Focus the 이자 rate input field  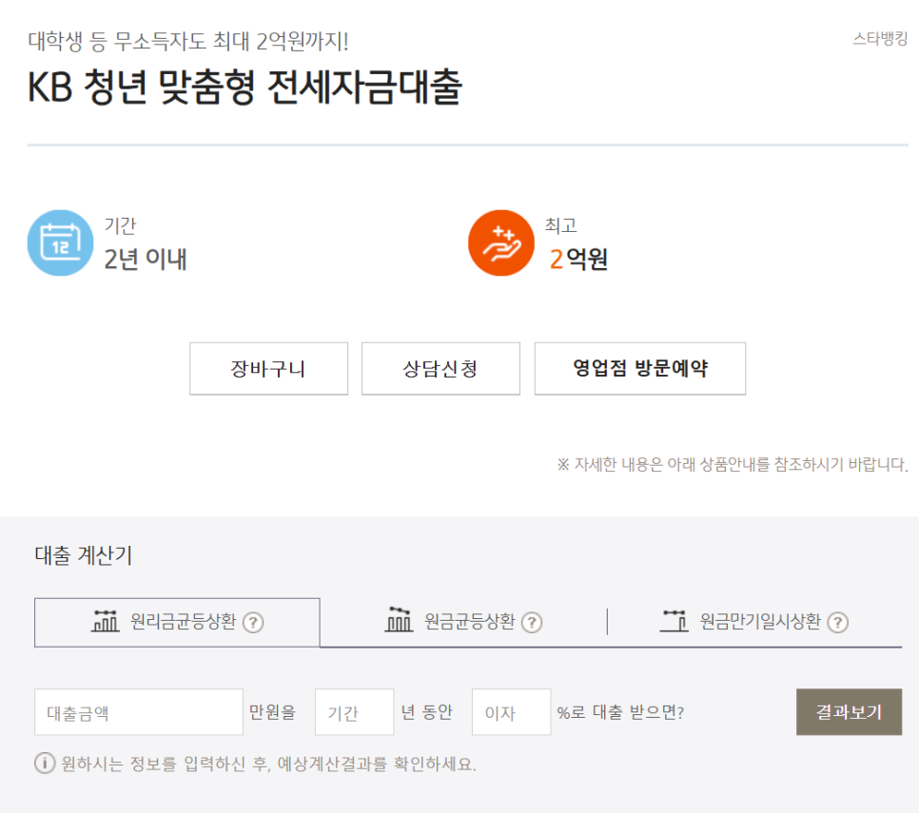512,711
